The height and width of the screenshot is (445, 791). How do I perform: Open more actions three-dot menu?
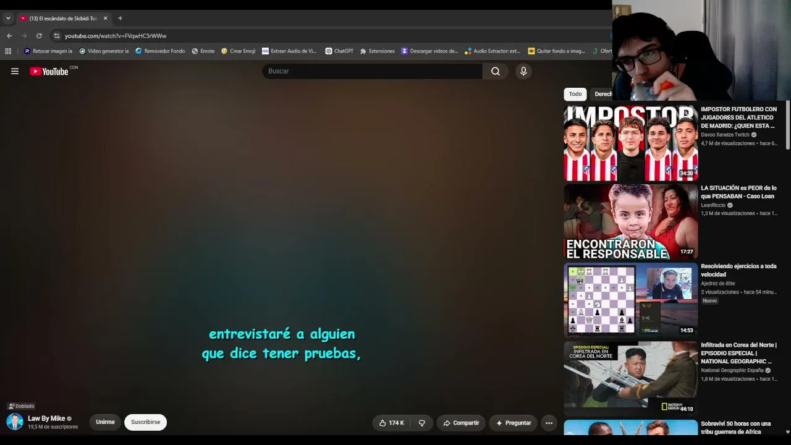549,423
